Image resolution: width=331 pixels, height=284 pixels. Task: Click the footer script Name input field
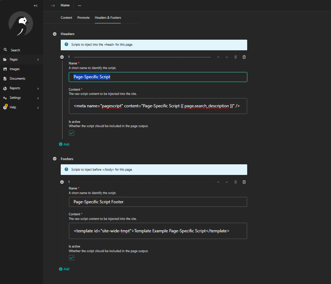coord(158,201)
